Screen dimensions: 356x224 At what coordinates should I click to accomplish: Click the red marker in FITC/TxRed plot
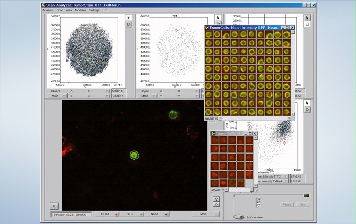[x=284, y=143]
